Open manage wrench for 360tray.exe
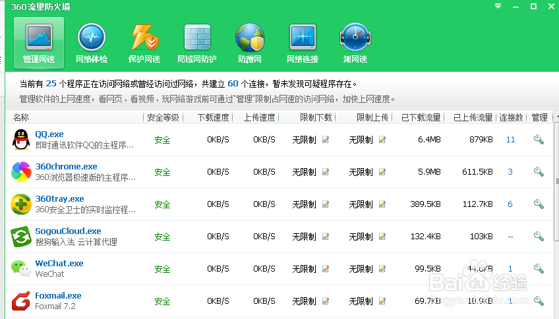The image size is (559, 319). [x=539, y=204]
